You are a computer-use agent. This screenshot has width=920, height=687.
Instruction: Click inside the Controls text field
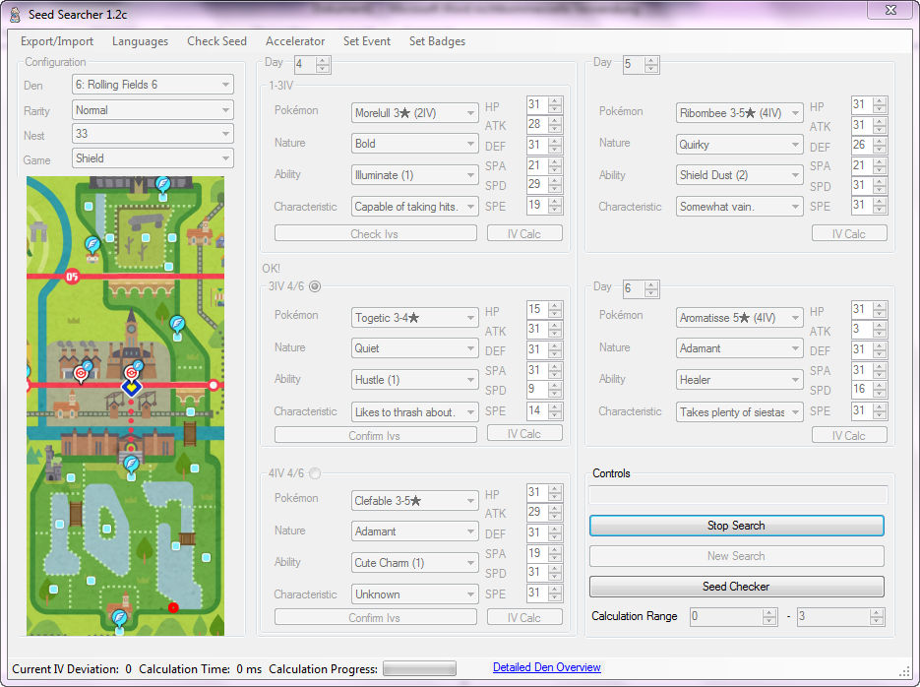click(x=736, y=494)
